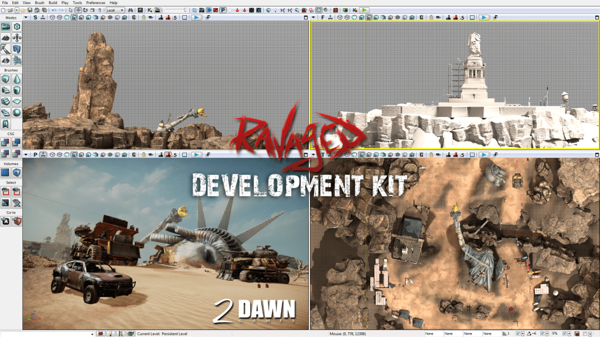Toggle rotation snap checkbox in status bar
Screen dimensions: 600x337
click(542, 333)
